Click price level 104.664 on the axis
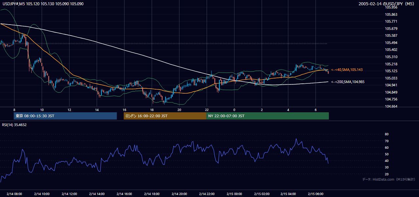 (x=391, y=106)
